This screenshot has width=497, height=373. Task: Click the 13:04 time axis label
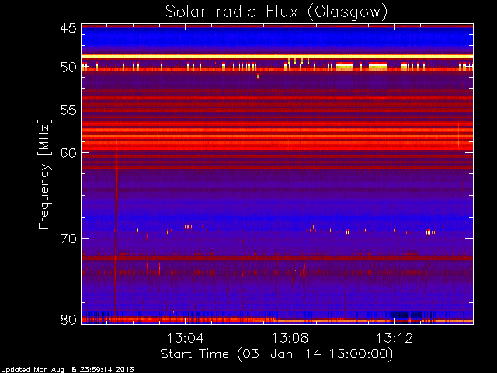[185, 338]
